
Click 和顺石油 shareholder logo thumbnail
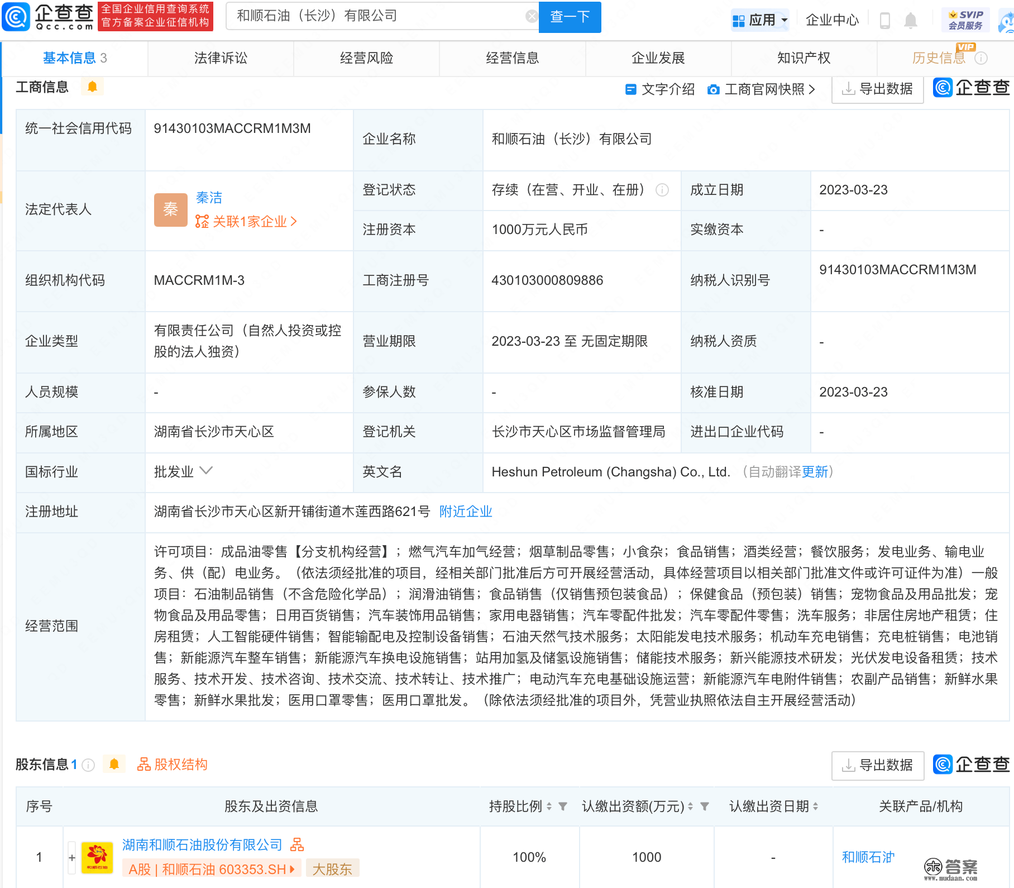pos(97,857)
